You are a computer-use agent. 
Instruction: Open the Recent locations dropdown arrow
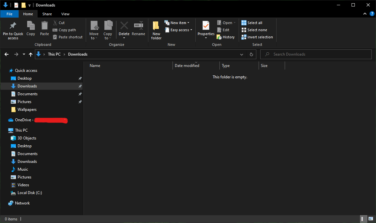pos(24,54)
